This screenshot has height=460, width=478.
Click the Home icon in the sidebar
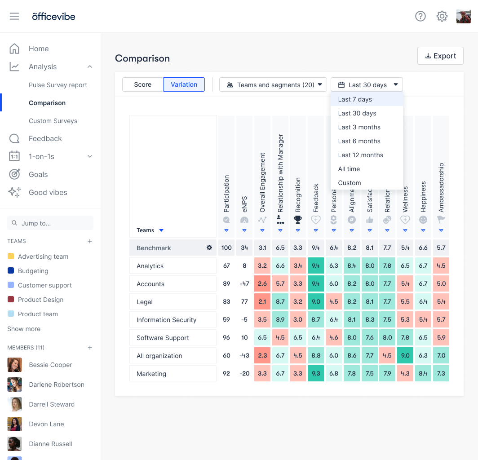click(14, 49)
